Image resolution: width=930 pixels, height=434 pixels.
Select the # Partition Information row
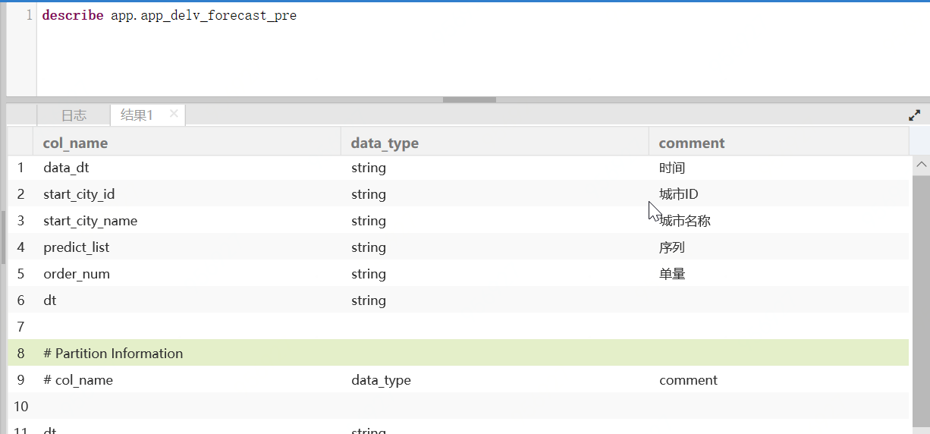pos(113,354)
